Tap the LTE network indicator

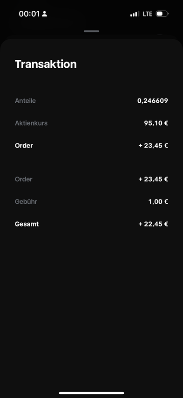pos(148,14)
